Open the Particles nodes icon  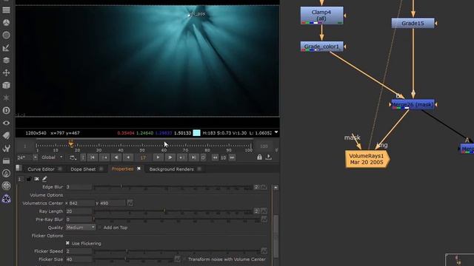coord(6,98)
